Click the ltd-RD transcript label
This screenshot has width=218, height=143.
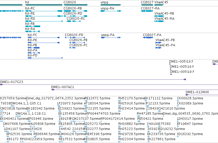tap(30, 19)
